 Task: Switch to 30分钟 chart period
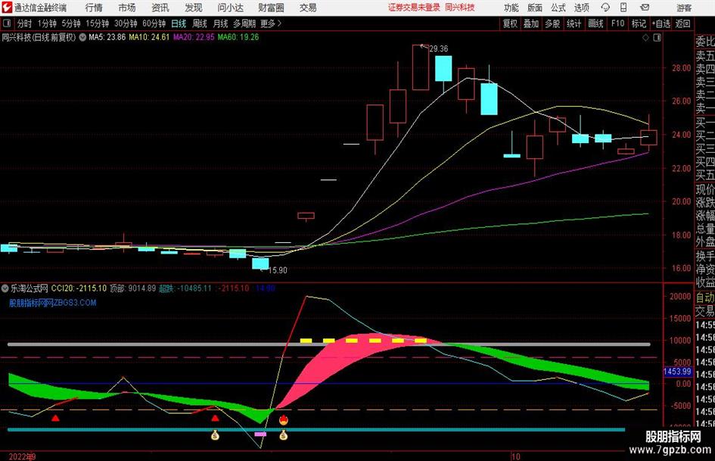[x=126, y=23]
